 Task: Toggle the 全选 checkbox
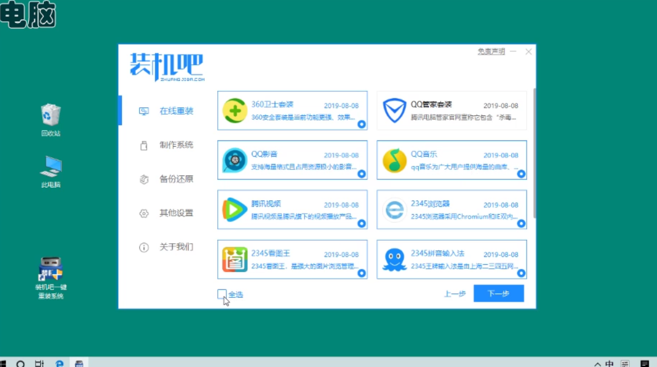(222, 294)
